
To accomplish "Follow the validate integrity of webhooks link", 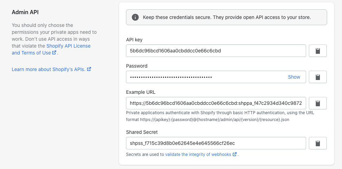I will tap(198, 155).
